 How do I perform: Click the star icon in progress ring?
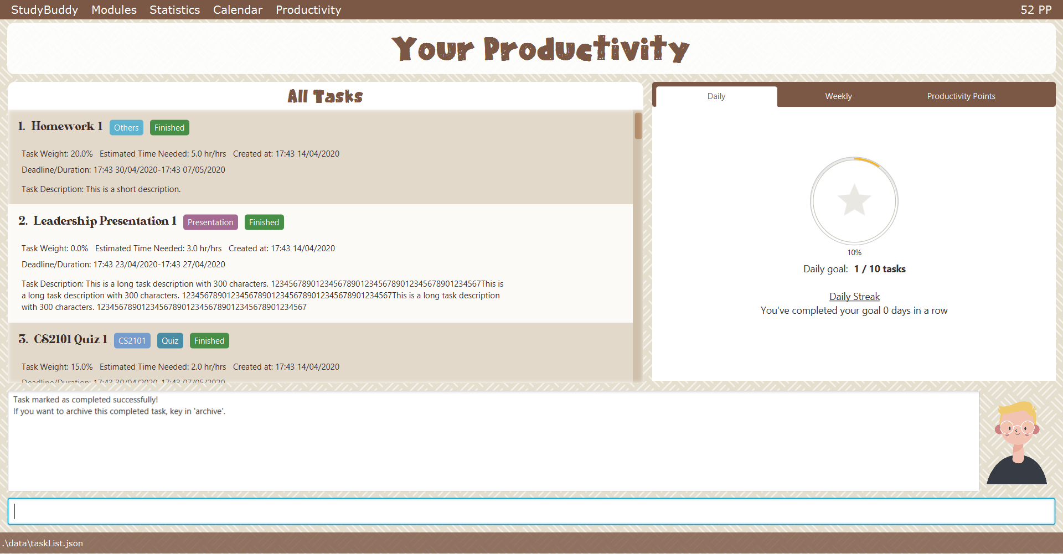(x=854, y=200)
